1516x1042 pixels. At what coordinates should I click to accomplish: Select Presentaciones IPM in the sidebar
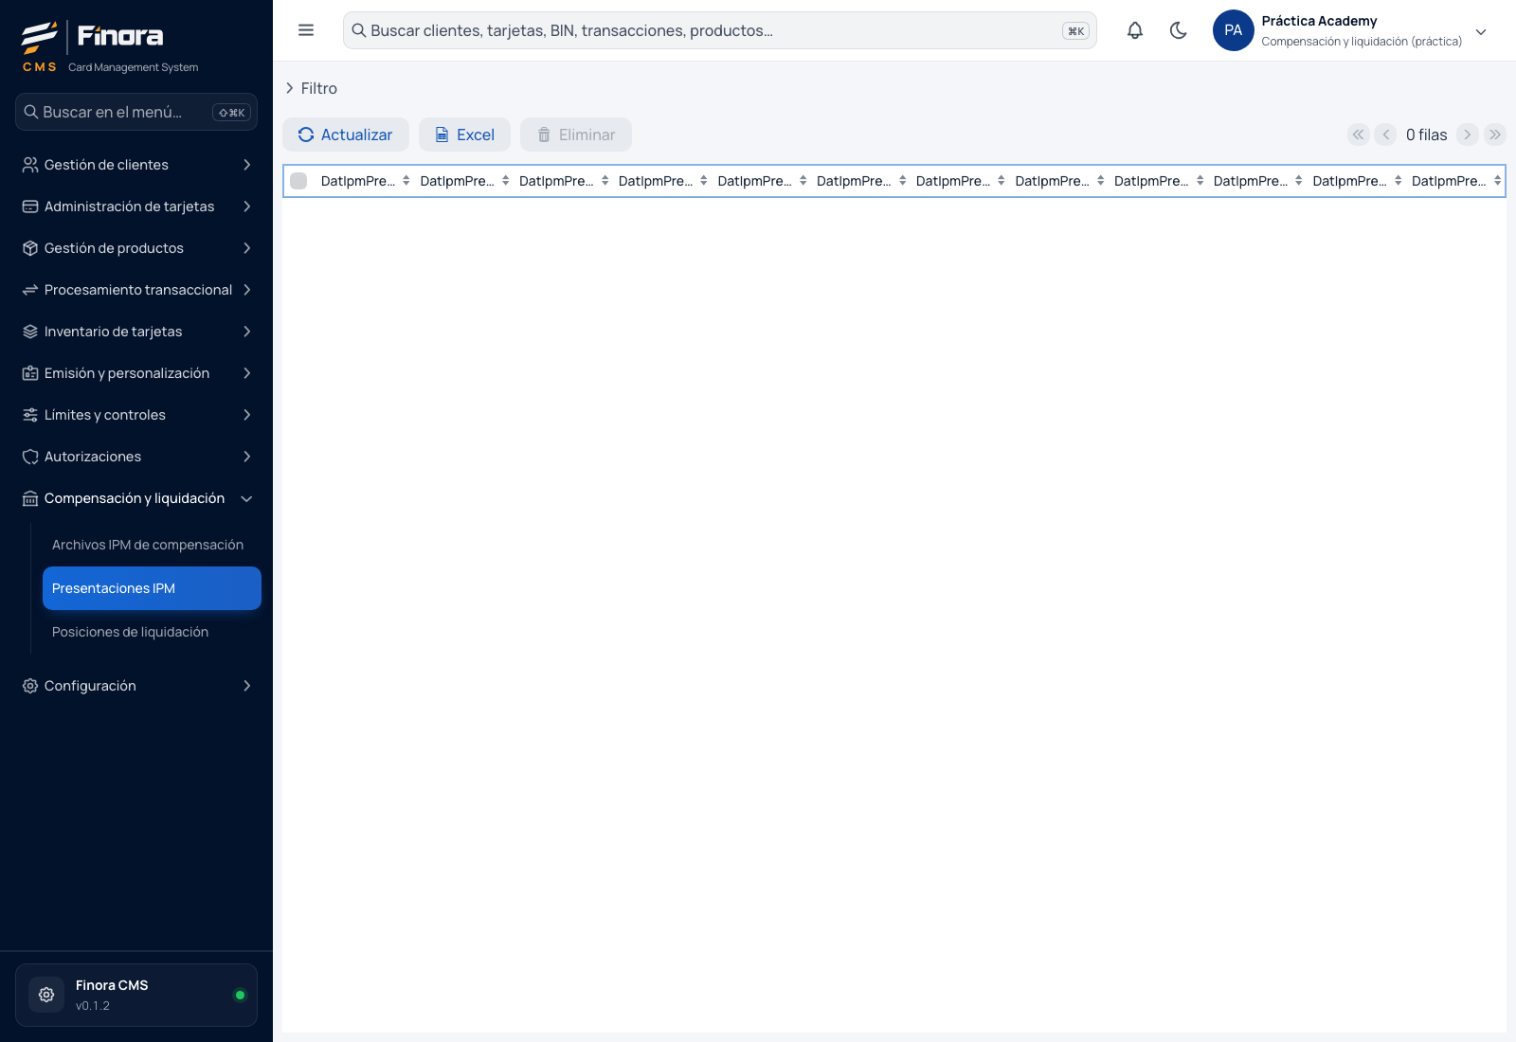152,588
